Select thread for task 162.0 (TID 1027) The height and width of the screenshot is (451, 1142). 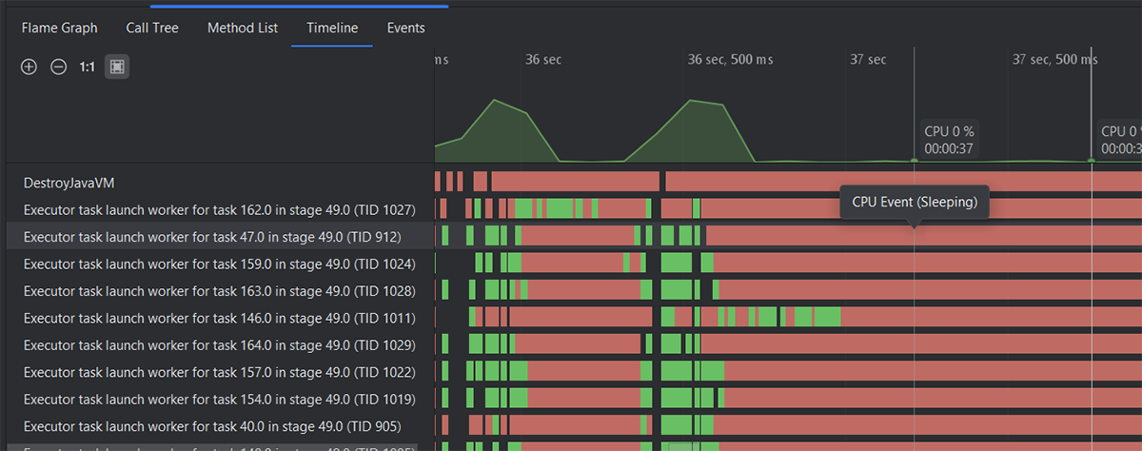[219, 209]
